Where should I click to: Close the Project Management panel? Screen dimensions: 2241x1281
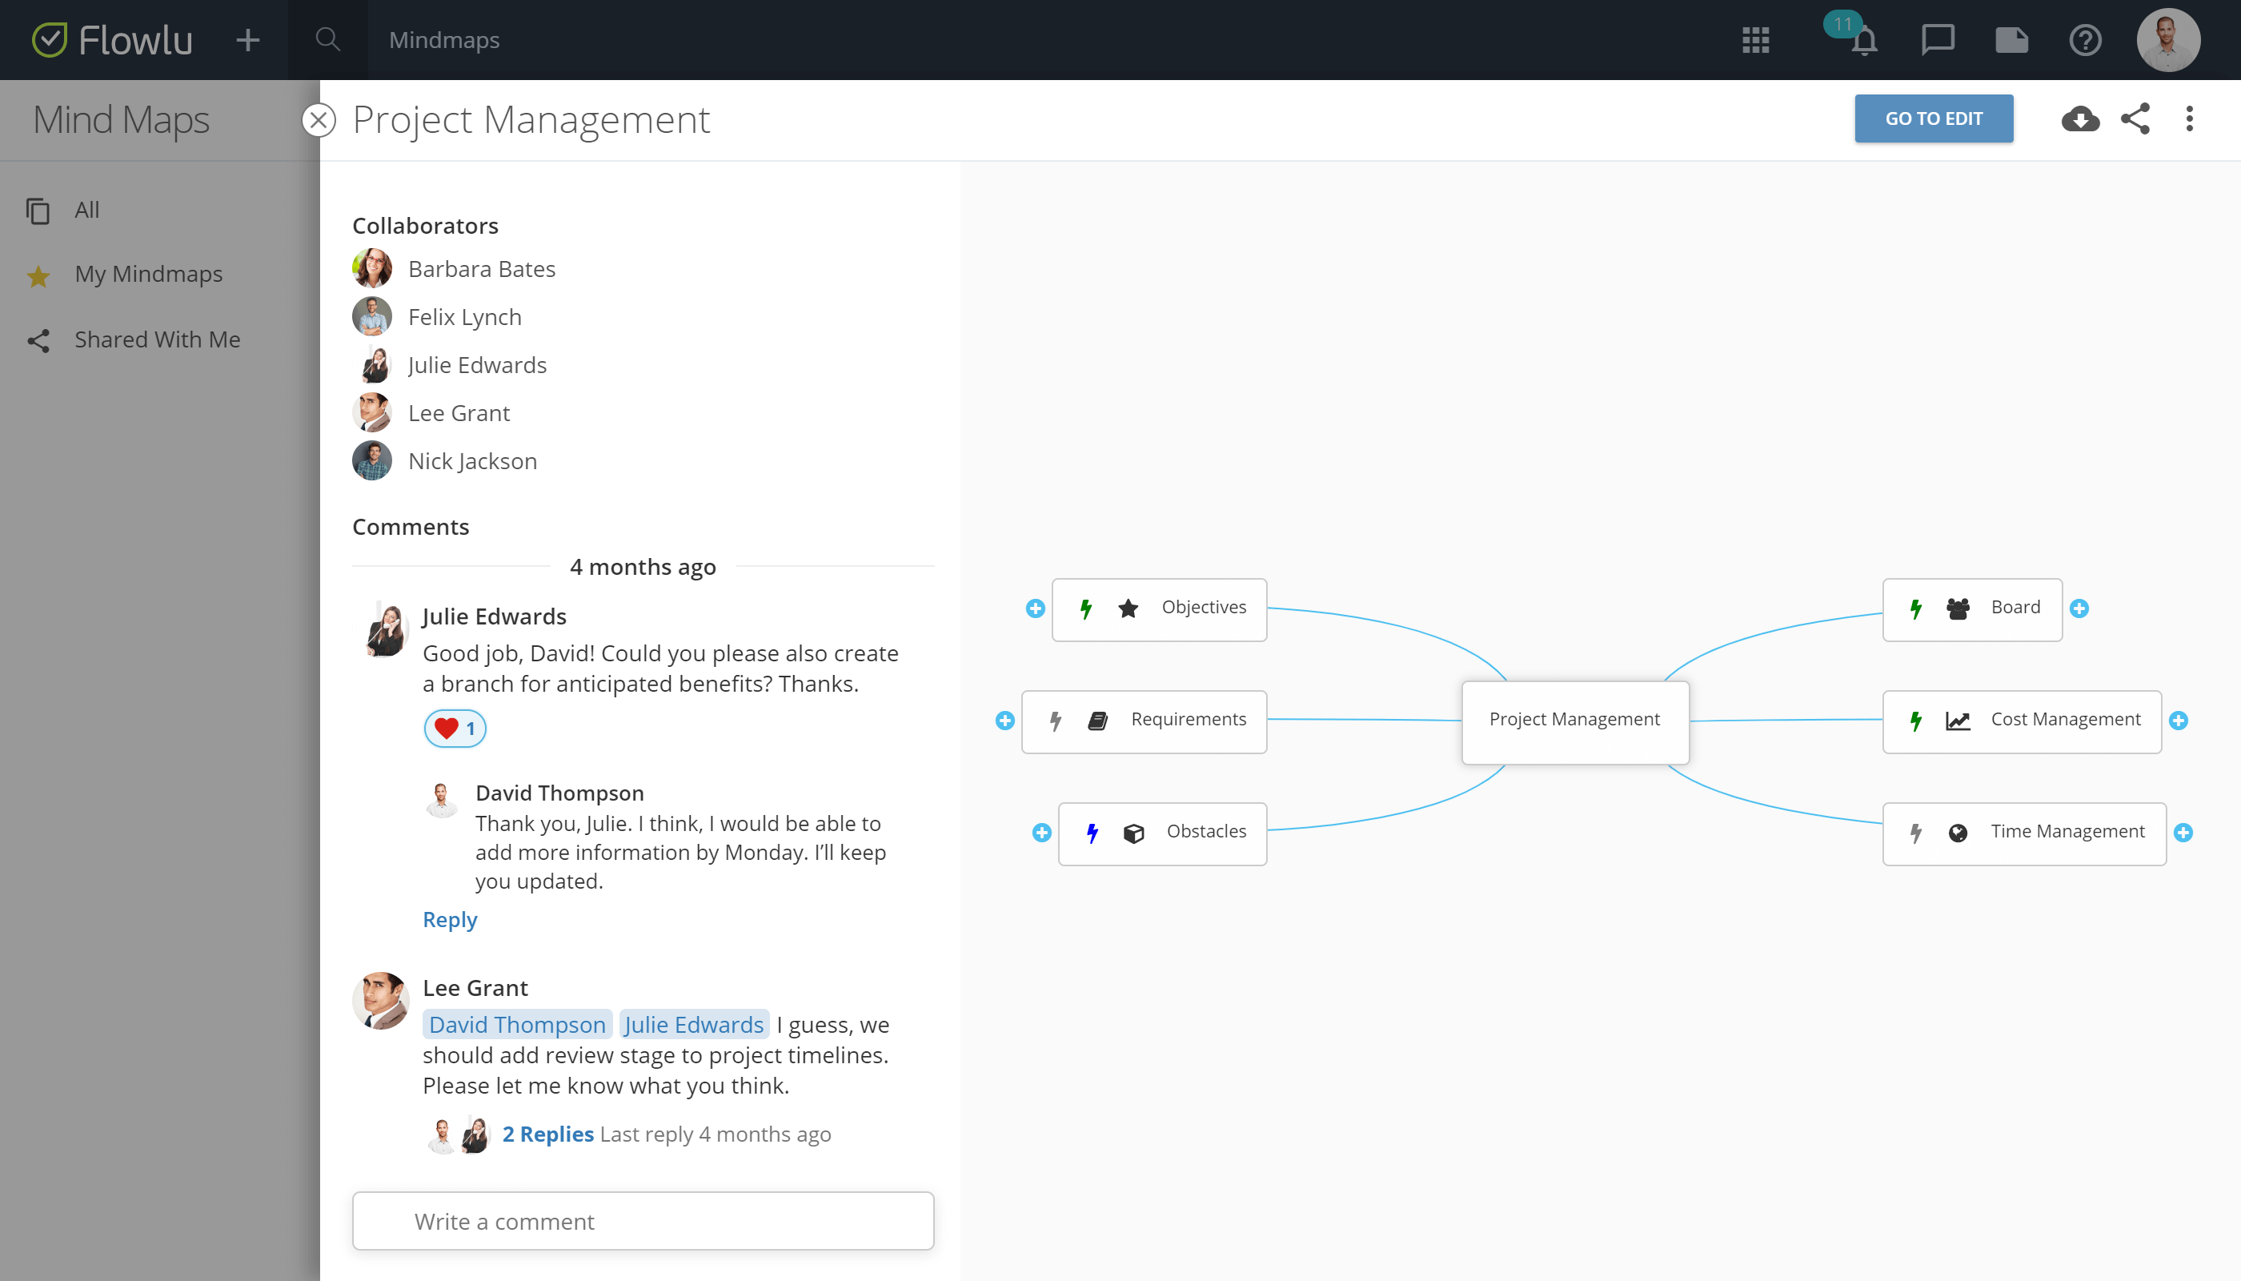click(319, 119)
